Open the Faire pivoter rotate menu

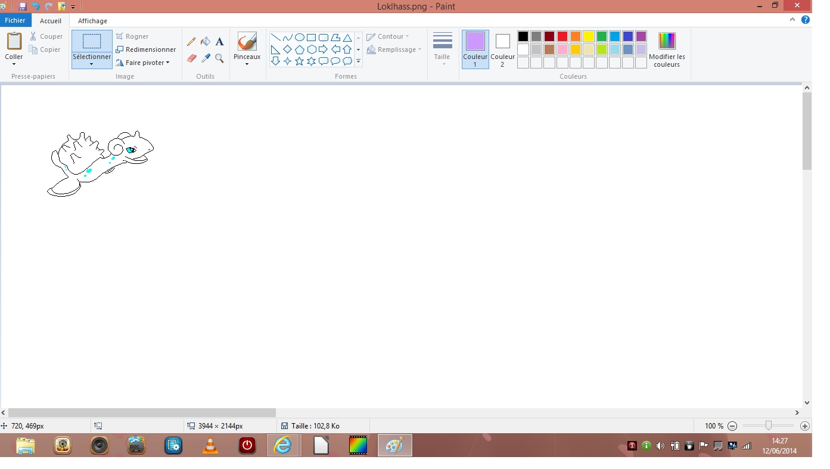143,63
